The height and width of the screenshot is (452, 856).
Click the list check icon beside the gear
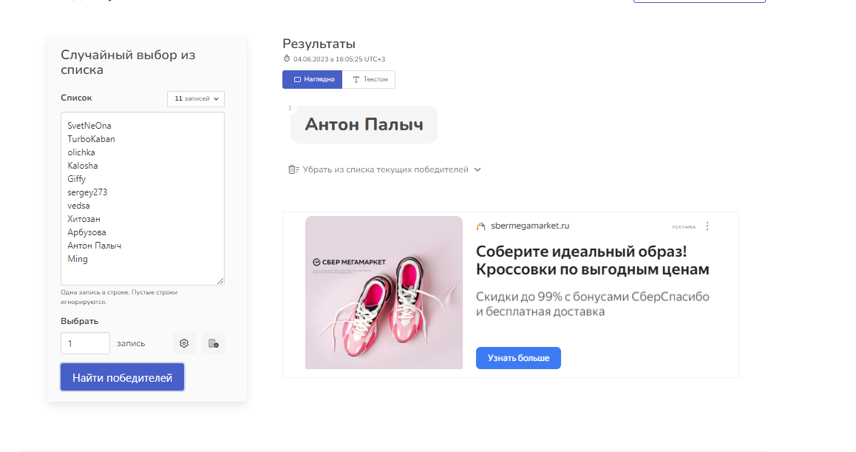coord(214,343)
